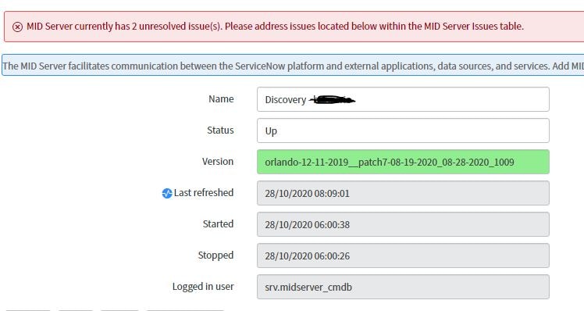Viewport: 584px width, 311px height.
Task: Click the Stopped field label
Action: [x=216, y=255]
